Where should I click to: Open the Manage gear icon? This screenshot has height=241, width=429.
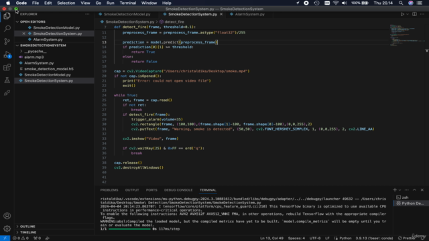[7, 228]
